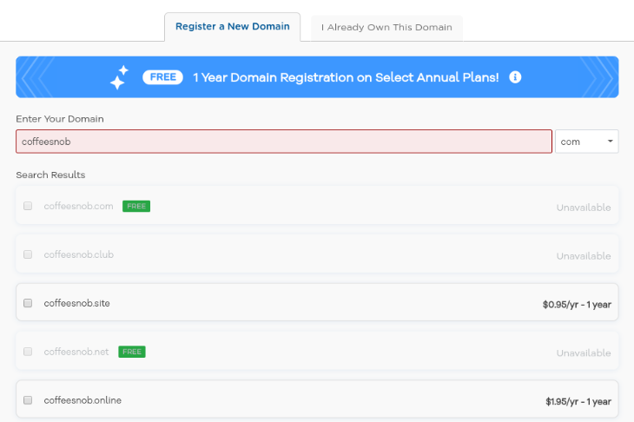Focus the Enter Your Domain text field
Viewport: 634px width, 422px height.
[283, 142]
